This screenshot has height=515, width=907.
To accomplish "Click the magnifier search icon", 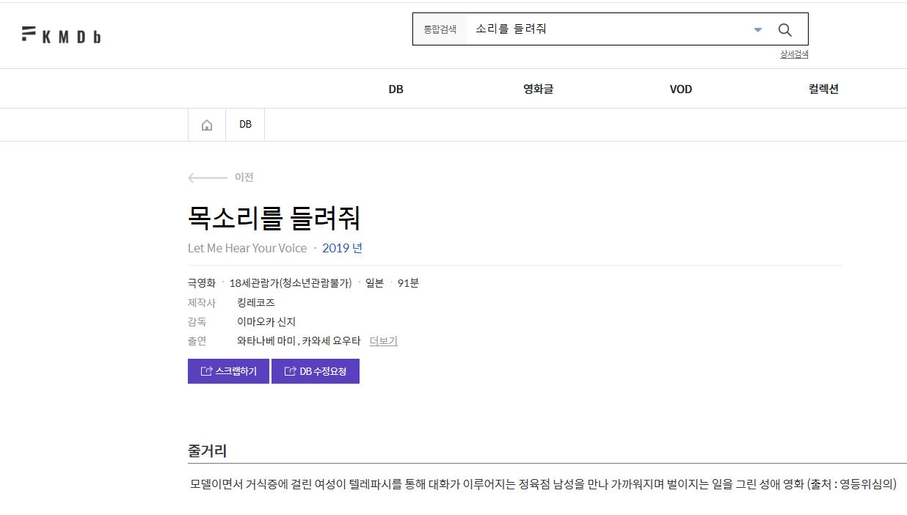I will pyautogui.click(x=784, y=29).
